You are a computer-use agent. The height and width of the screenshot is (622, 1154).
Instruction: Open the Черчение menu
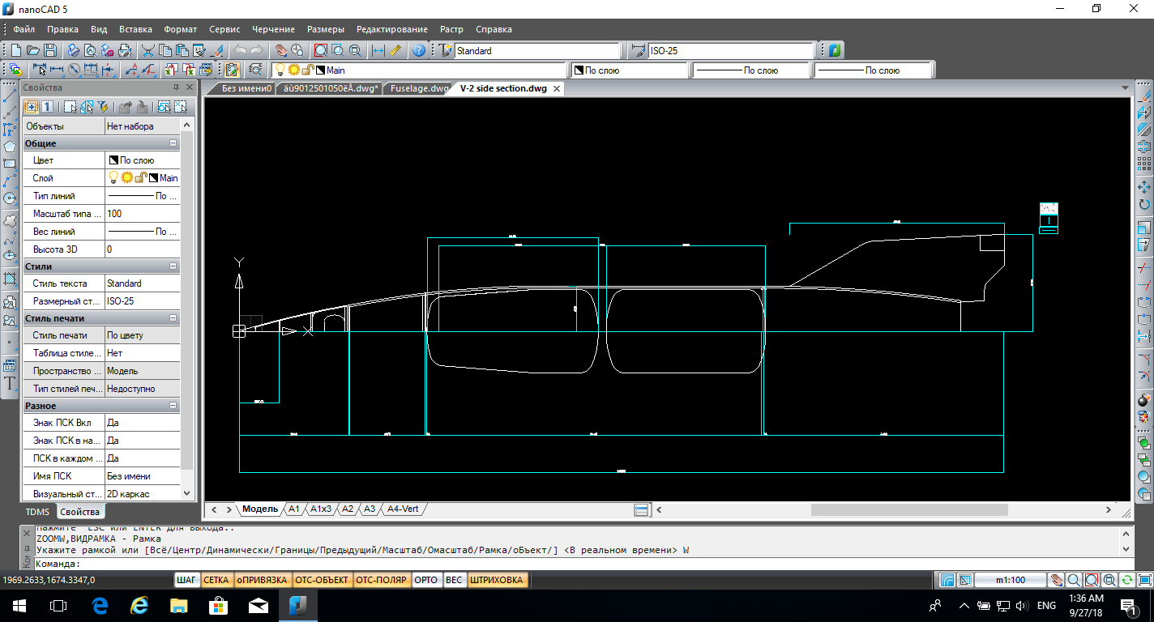click(273, 29)
